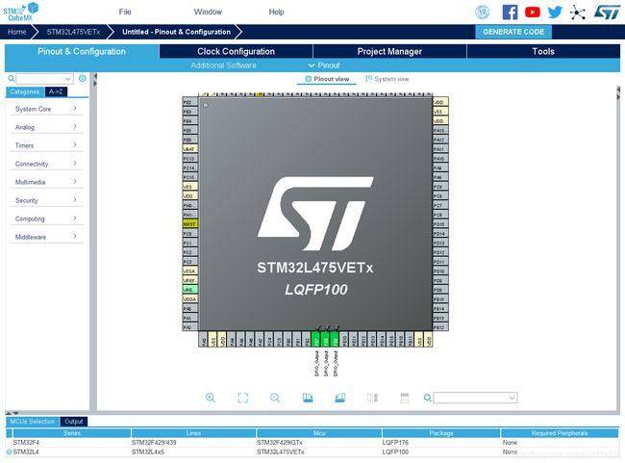Select Pinout & Configuration tab
The image size is (625, 463).
(x=82, y=51)
